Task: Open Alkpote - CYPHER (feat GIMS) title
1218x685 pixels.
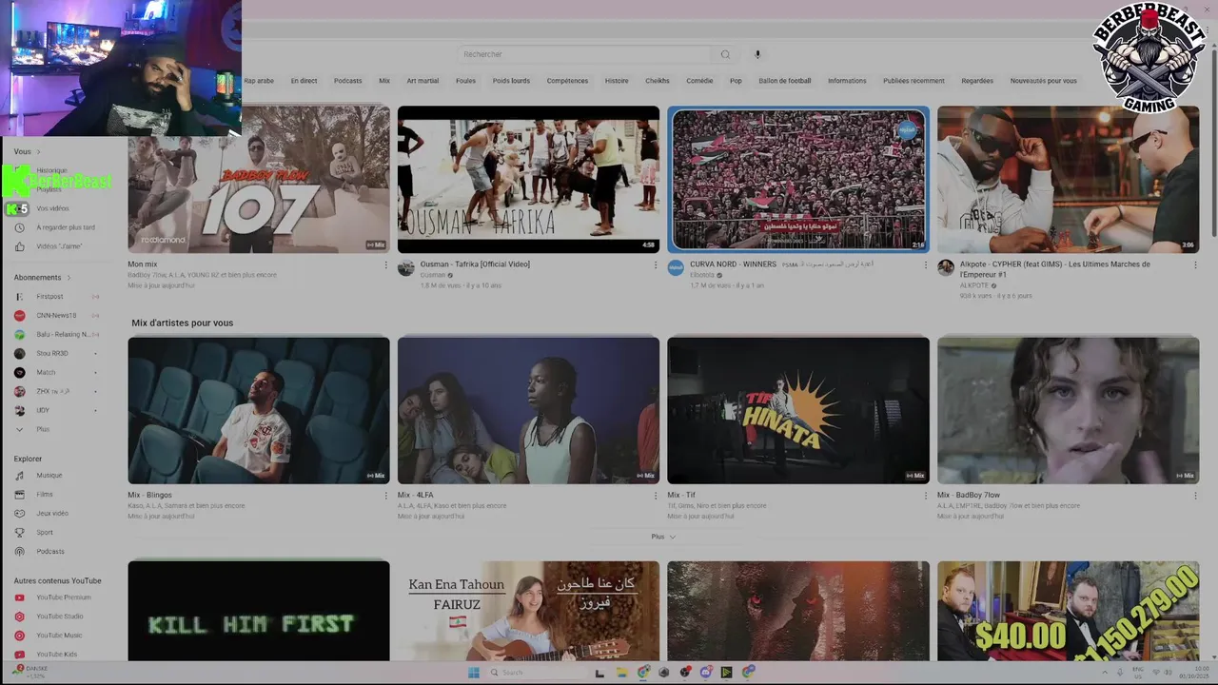Action: pos(1055,268)
